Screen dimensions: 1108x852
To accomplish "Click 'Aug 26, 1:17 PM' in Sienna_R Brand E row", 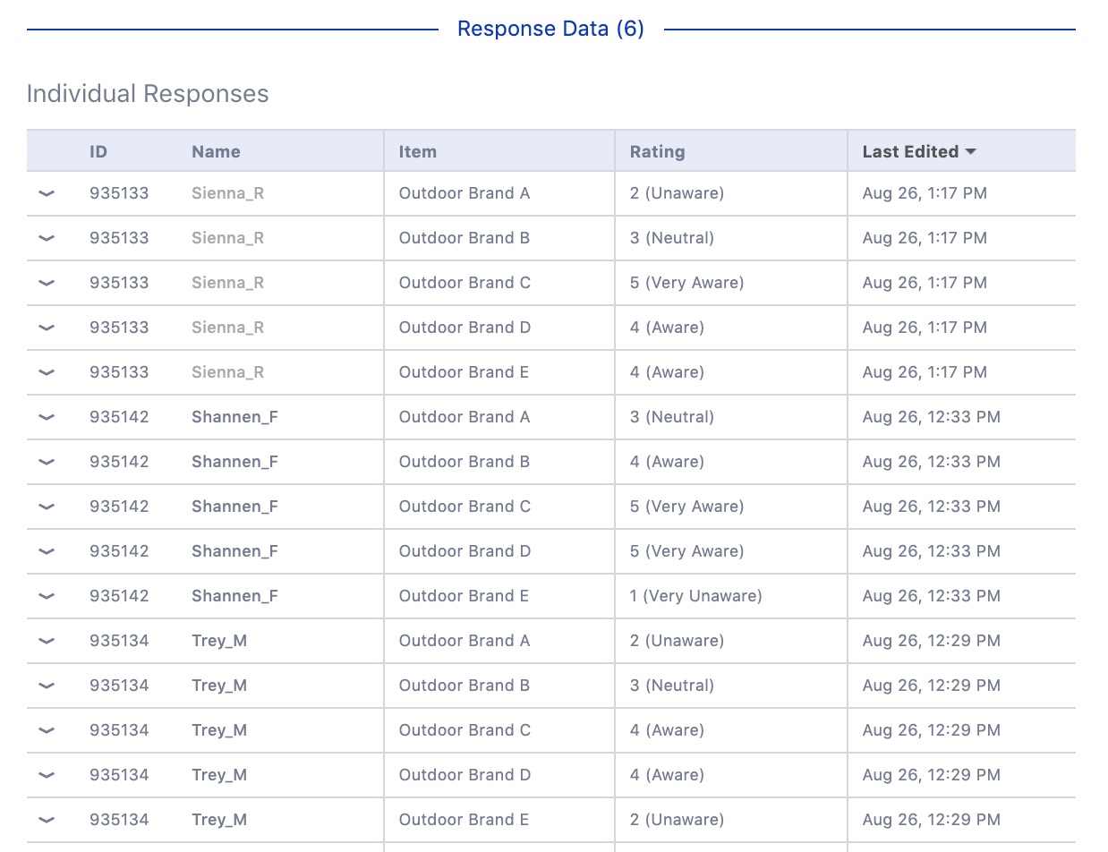I will [925, 372].
